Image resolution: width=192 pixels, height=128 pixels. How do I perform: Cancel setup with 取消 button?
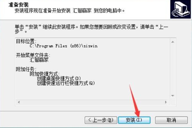[x=171, y=120]
